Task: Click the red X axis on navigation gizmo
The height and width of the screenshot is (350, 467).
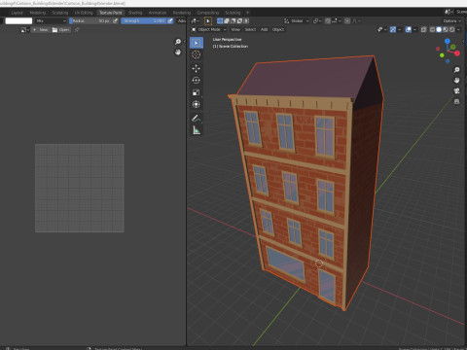Action: click(x=457, y=53)
